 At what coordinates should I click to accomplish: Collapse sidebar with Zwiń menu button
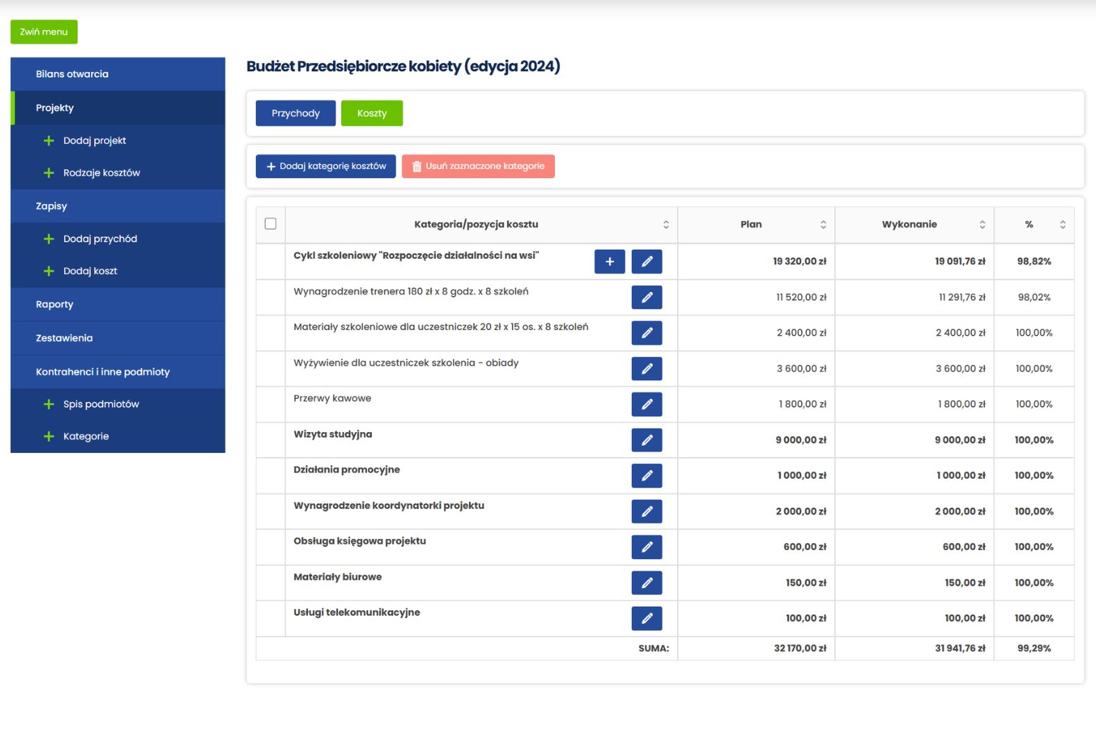[44, 32]
